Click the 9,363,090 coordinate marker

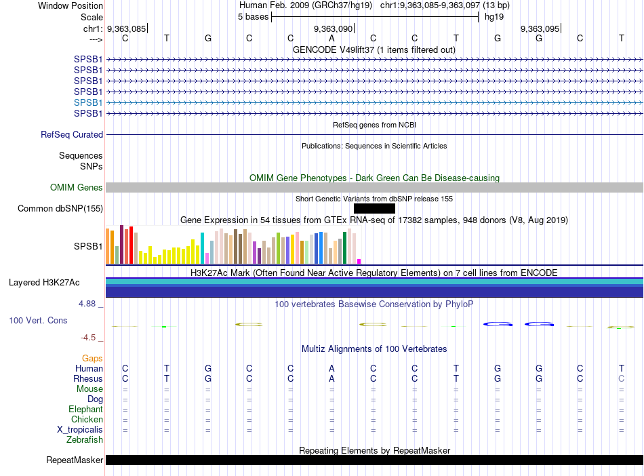click(333, 28)
